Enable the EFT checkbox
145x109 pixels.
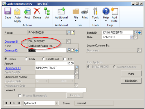(x=65, y=59)
